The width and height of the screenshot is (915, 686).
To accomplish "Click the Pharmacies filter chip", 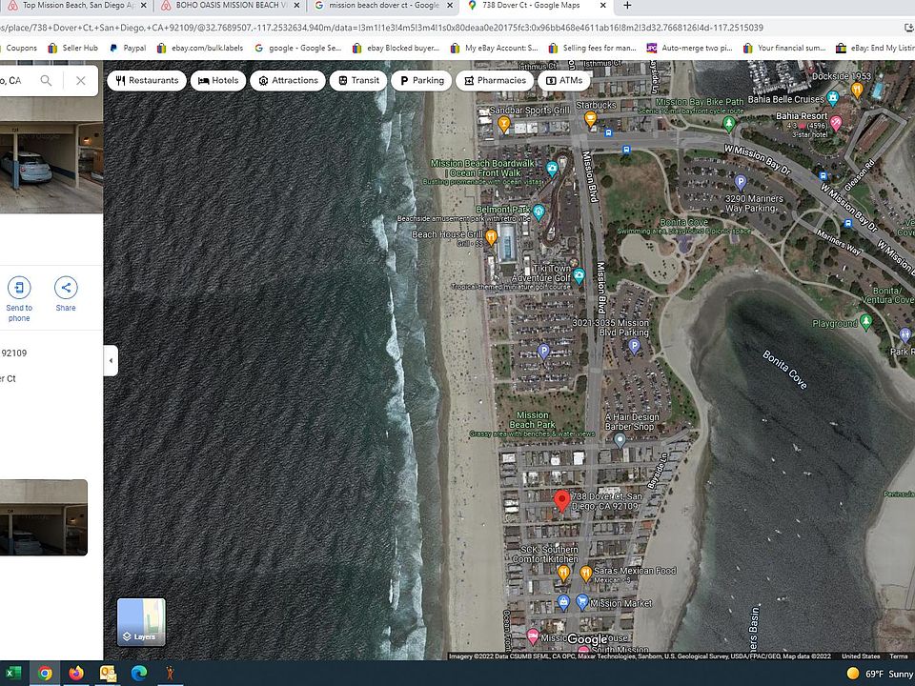I will [x=495, y=80].
